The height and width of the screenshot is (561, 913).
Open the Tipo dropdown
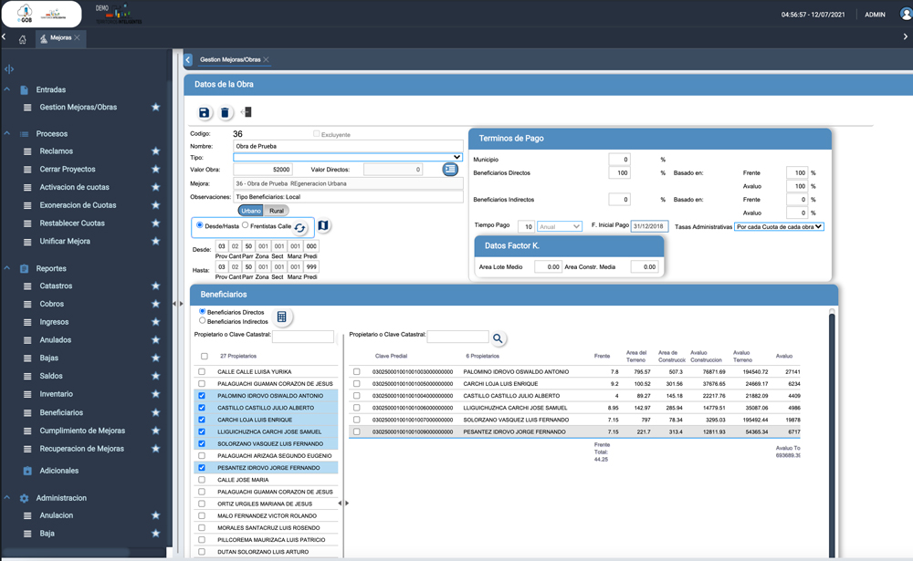[348, 157]
